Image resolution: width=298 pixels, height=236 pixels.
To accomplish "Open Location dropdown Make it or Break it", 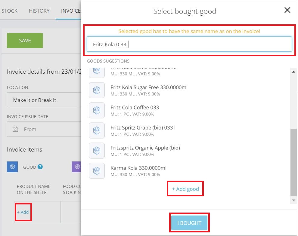I will pyautogui.click(x=44, y=100).
